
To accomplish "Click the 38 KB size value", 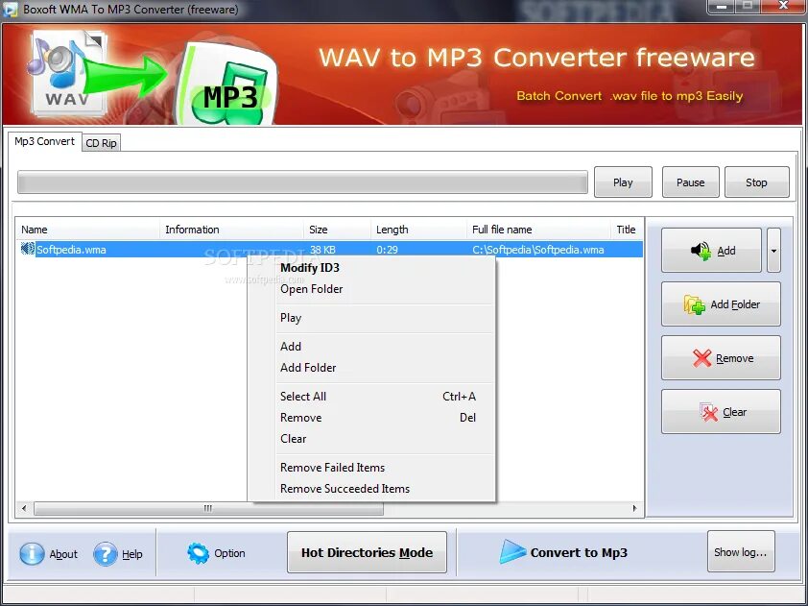I will pos(322,250).
